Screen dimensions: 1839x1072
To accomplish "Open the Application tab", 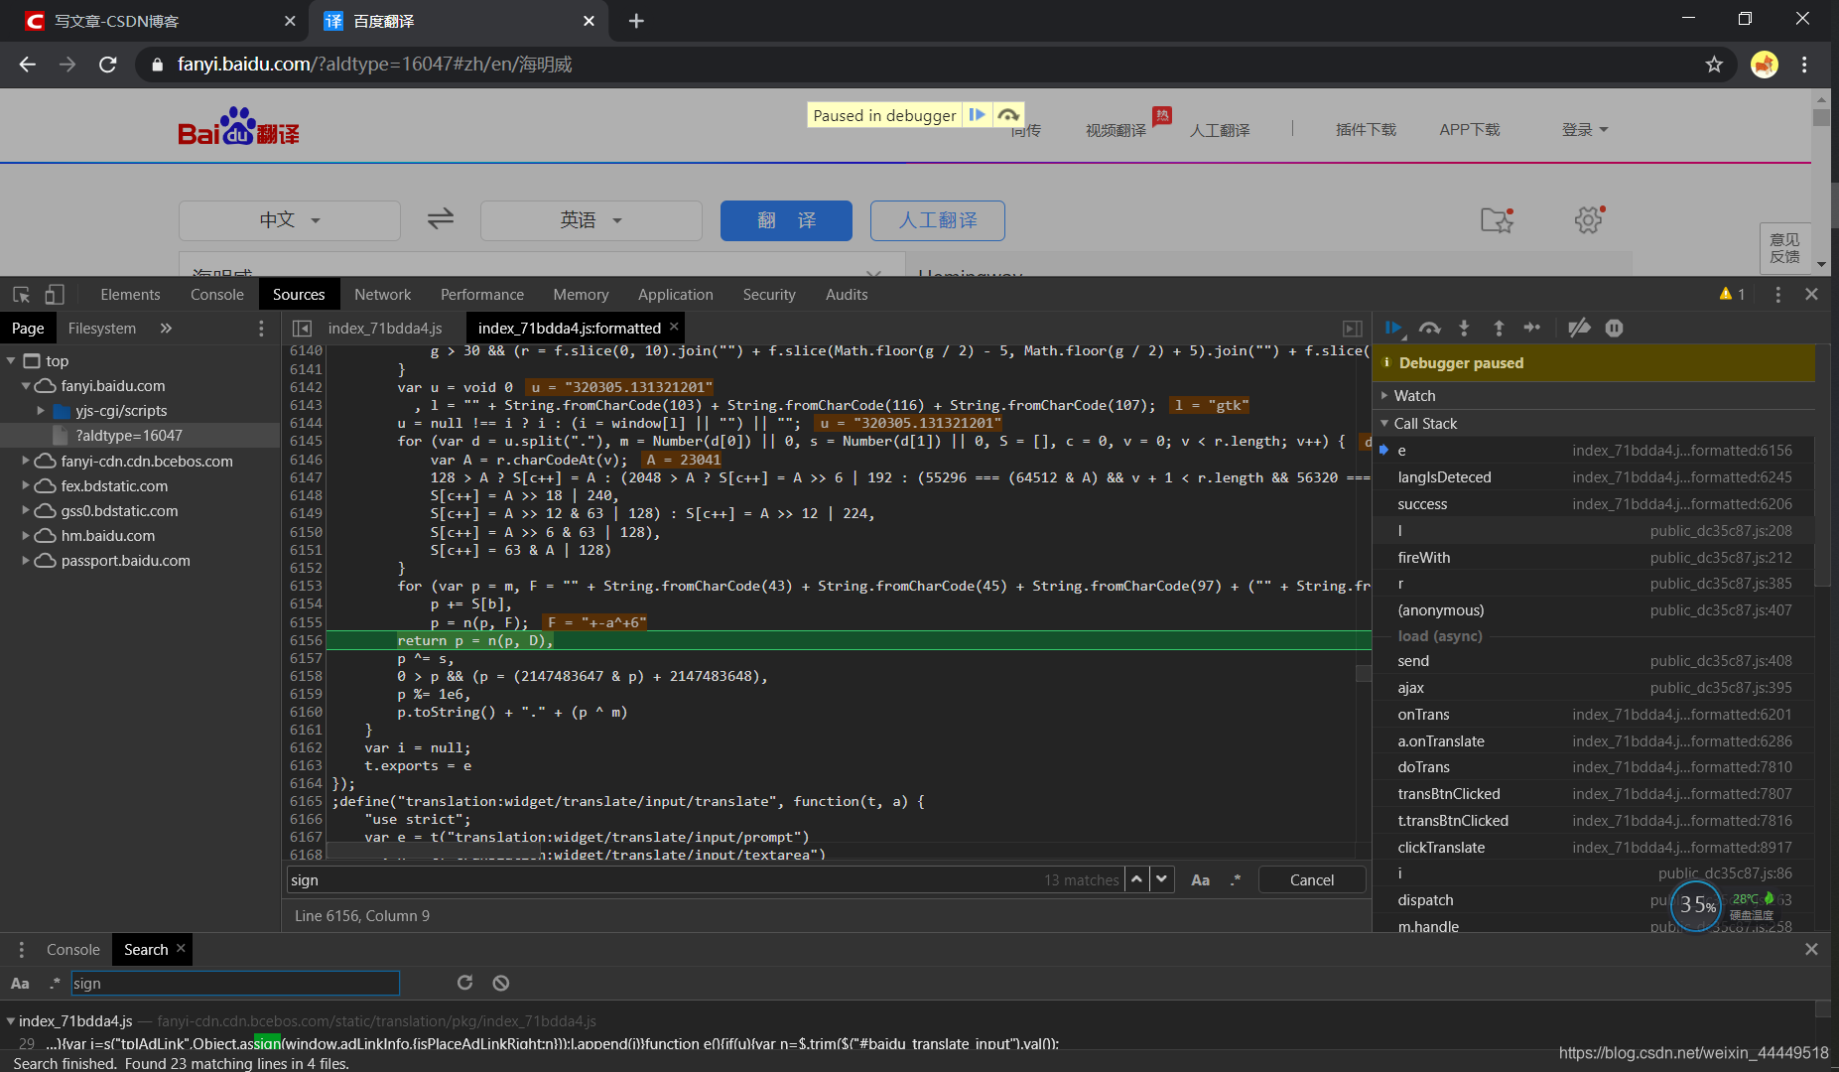I will [676, 295].
